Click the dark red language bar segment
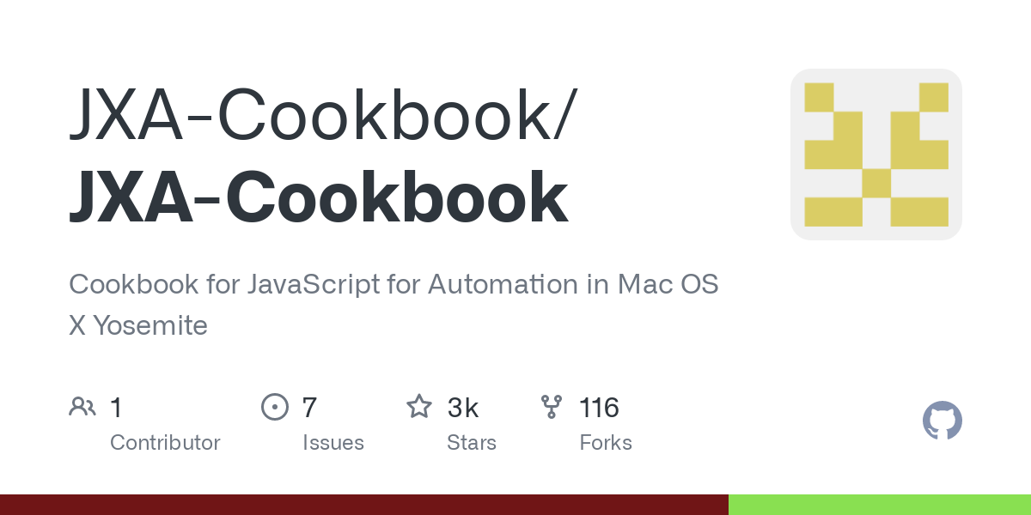This screenshot has height=515, width=1031. coord(364,505)
